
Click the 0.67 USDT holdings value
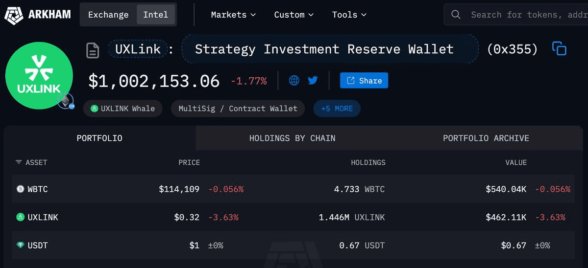pos(362,246)
